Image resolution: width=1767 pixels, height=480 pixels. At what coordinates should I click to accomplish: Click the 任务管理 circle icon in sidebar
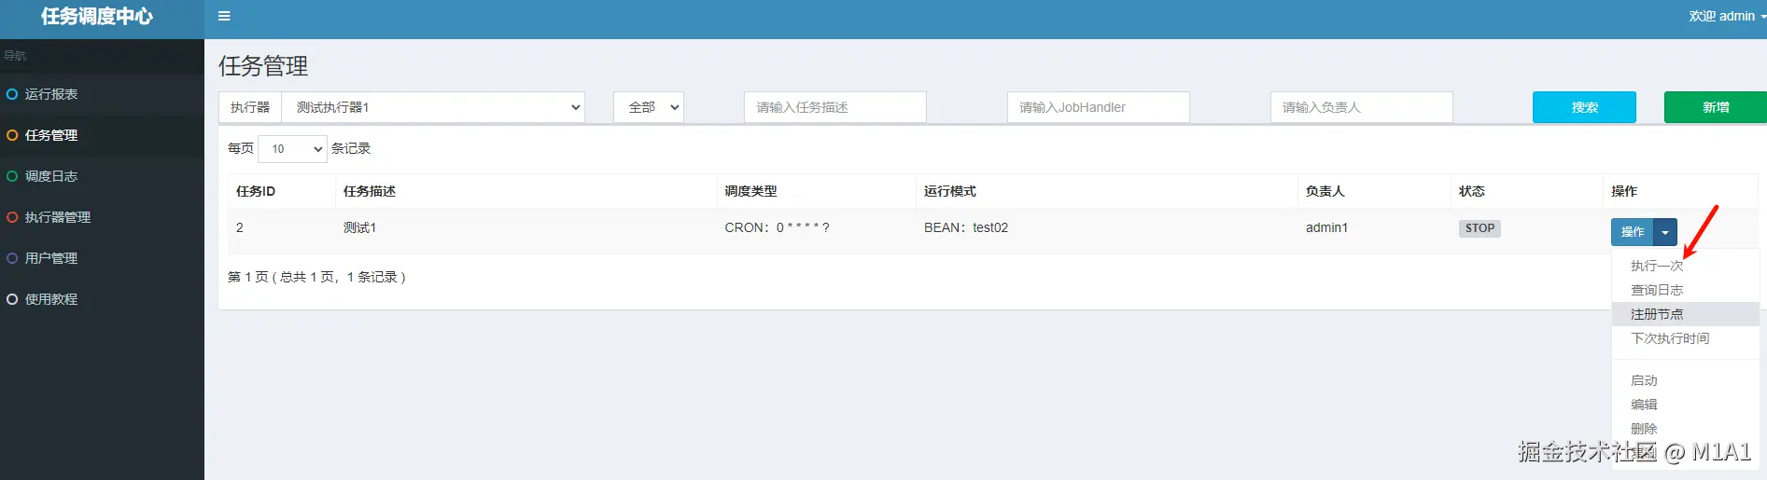click(12, 135)
